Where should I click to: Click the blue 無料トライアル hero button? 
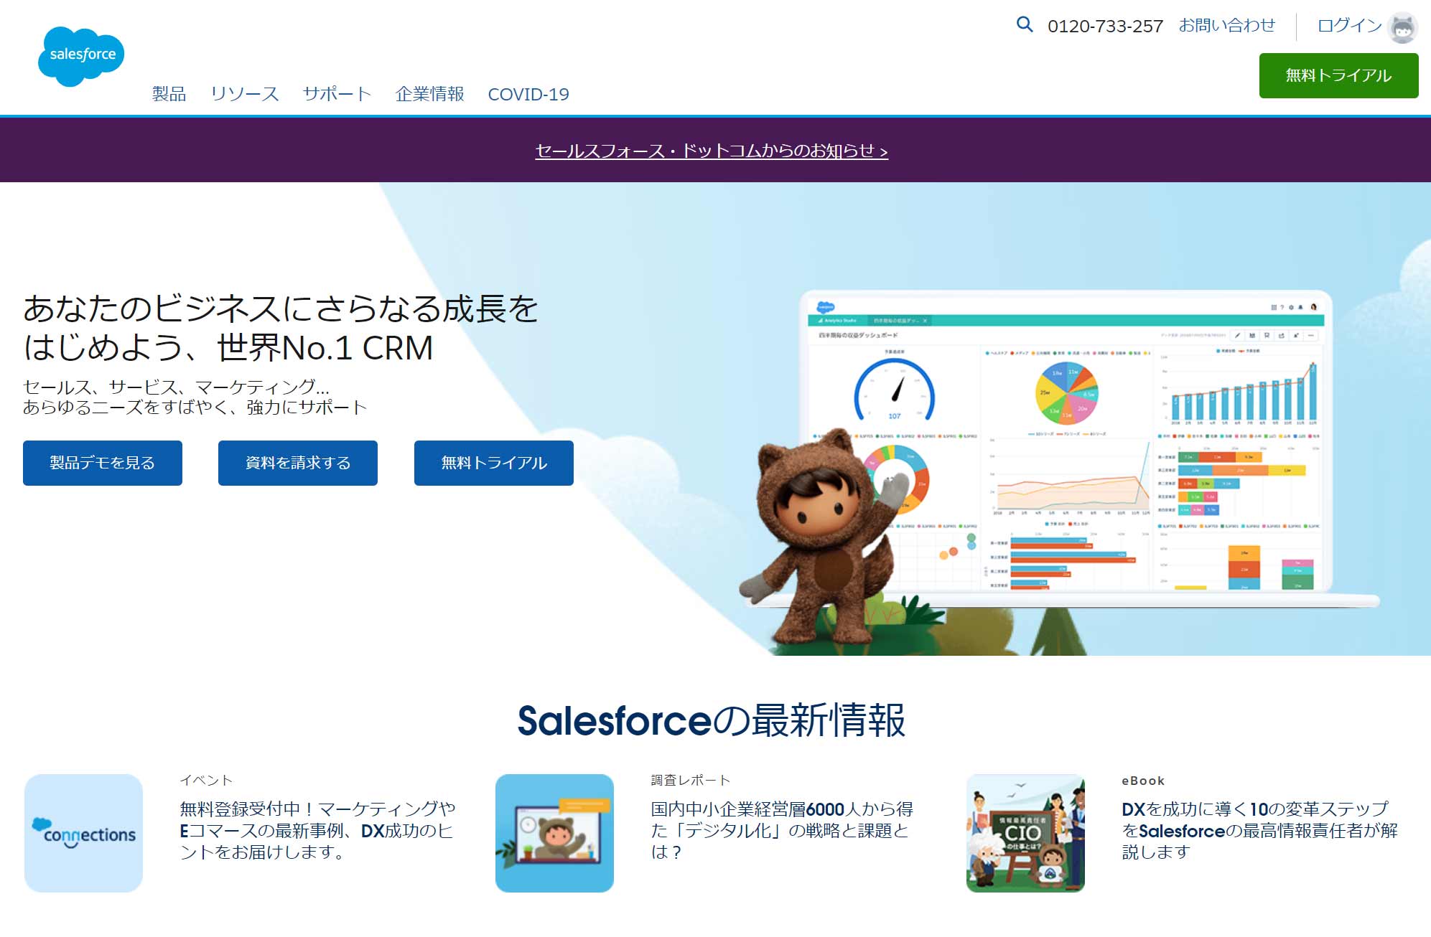click(x=494, y=463)
